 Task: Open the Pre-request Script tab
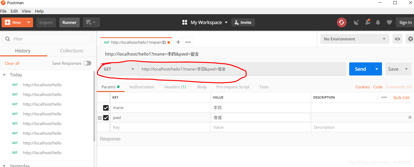pyautogui.click(x=233, y=87)
